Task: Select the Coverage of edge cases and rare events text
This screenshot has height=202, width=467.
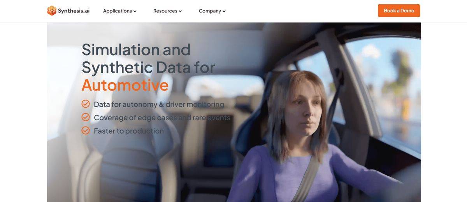Action: tap(162, 117)
